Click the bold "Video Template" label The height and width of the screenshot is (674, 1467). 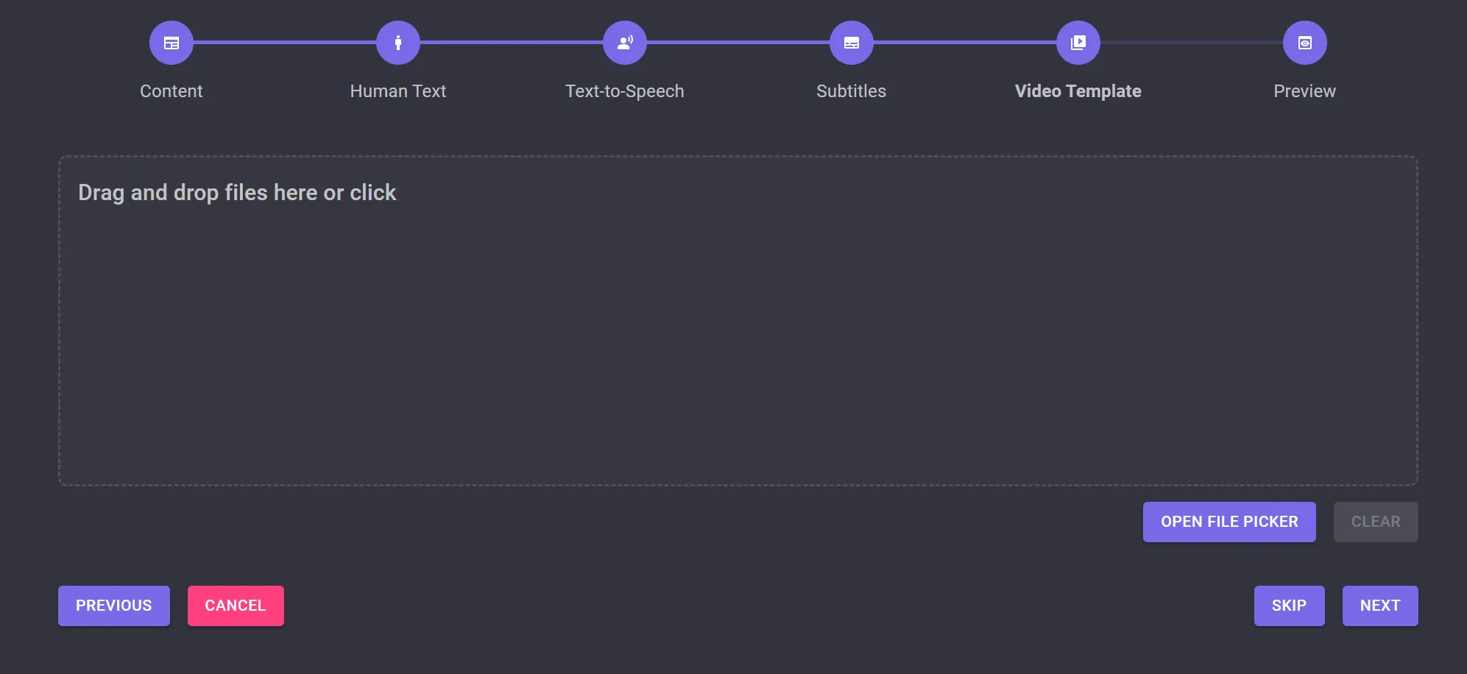[x=1078, y=91]
